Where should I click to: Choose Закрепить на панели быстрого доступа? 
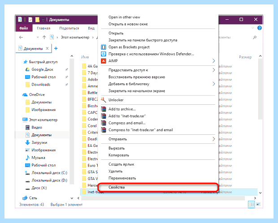(x=143, y=40)
